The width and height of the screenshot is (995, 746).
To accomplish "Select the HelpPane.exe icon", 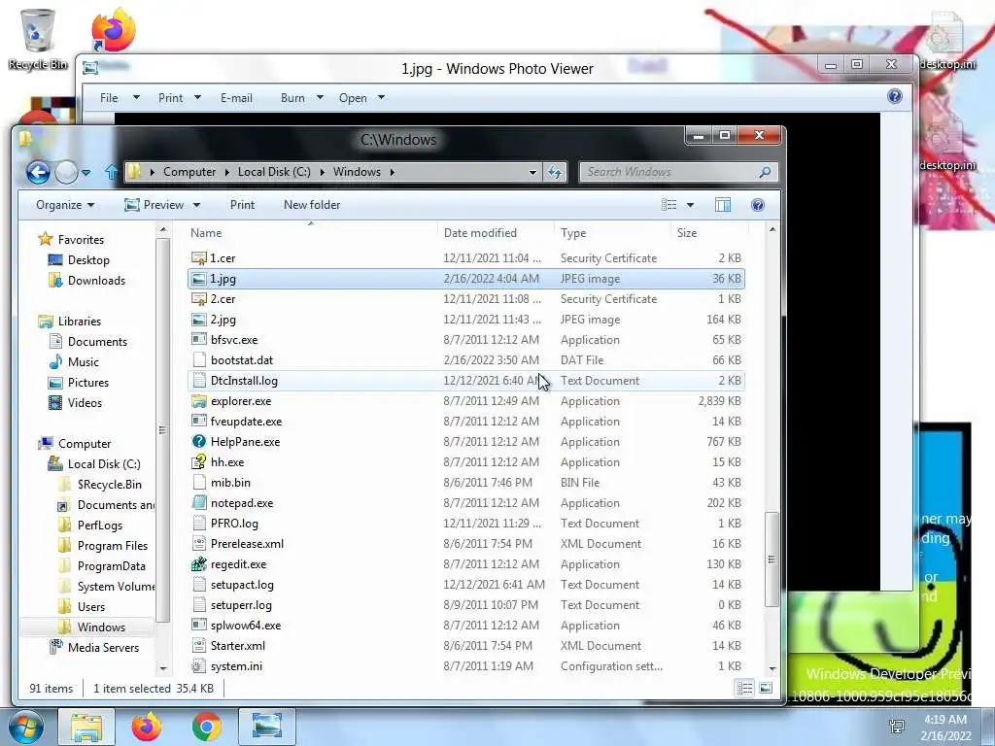I will pyautogui.click(x=199, y=442).
